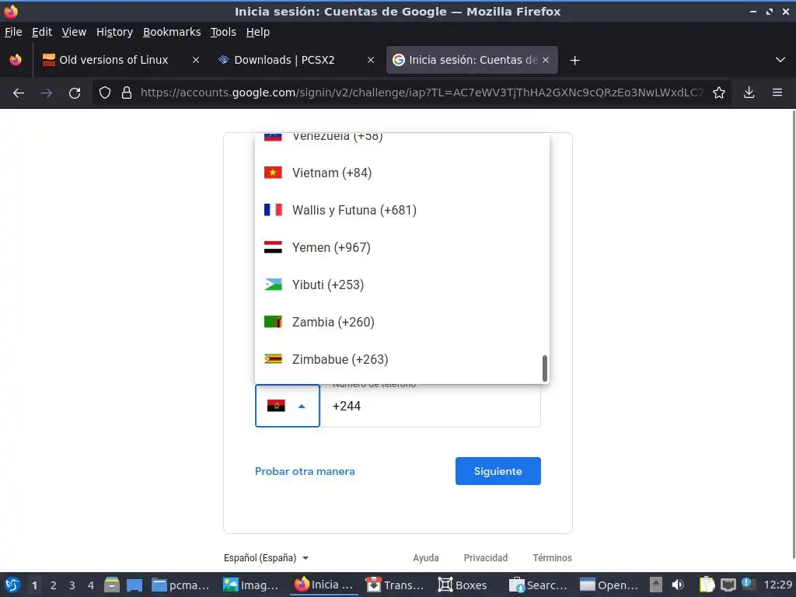Switch to workspace 2 in taskbar
The image size is (796, 597).
(x=54, y=585)
